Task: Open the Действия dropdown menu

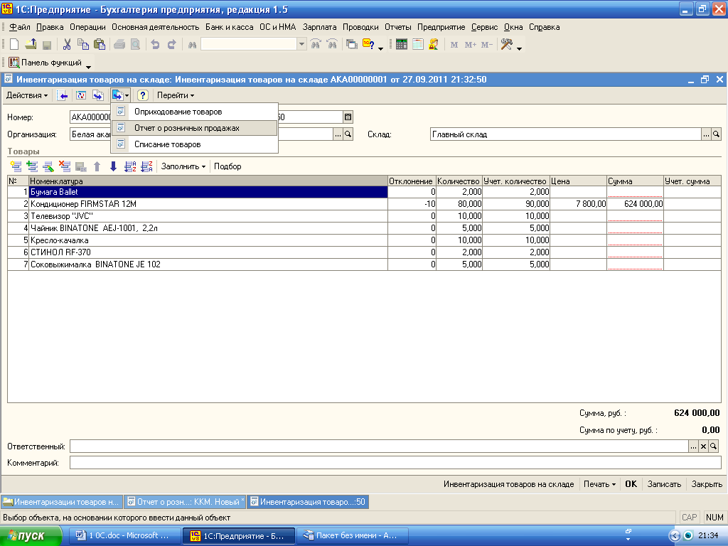Action: point(27,96)
